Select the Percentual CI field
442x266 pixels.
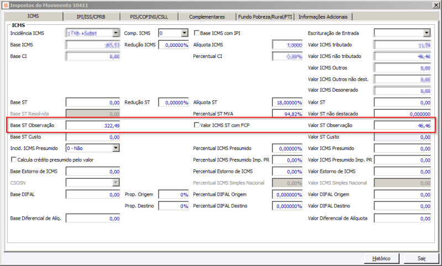click(287, 56)
